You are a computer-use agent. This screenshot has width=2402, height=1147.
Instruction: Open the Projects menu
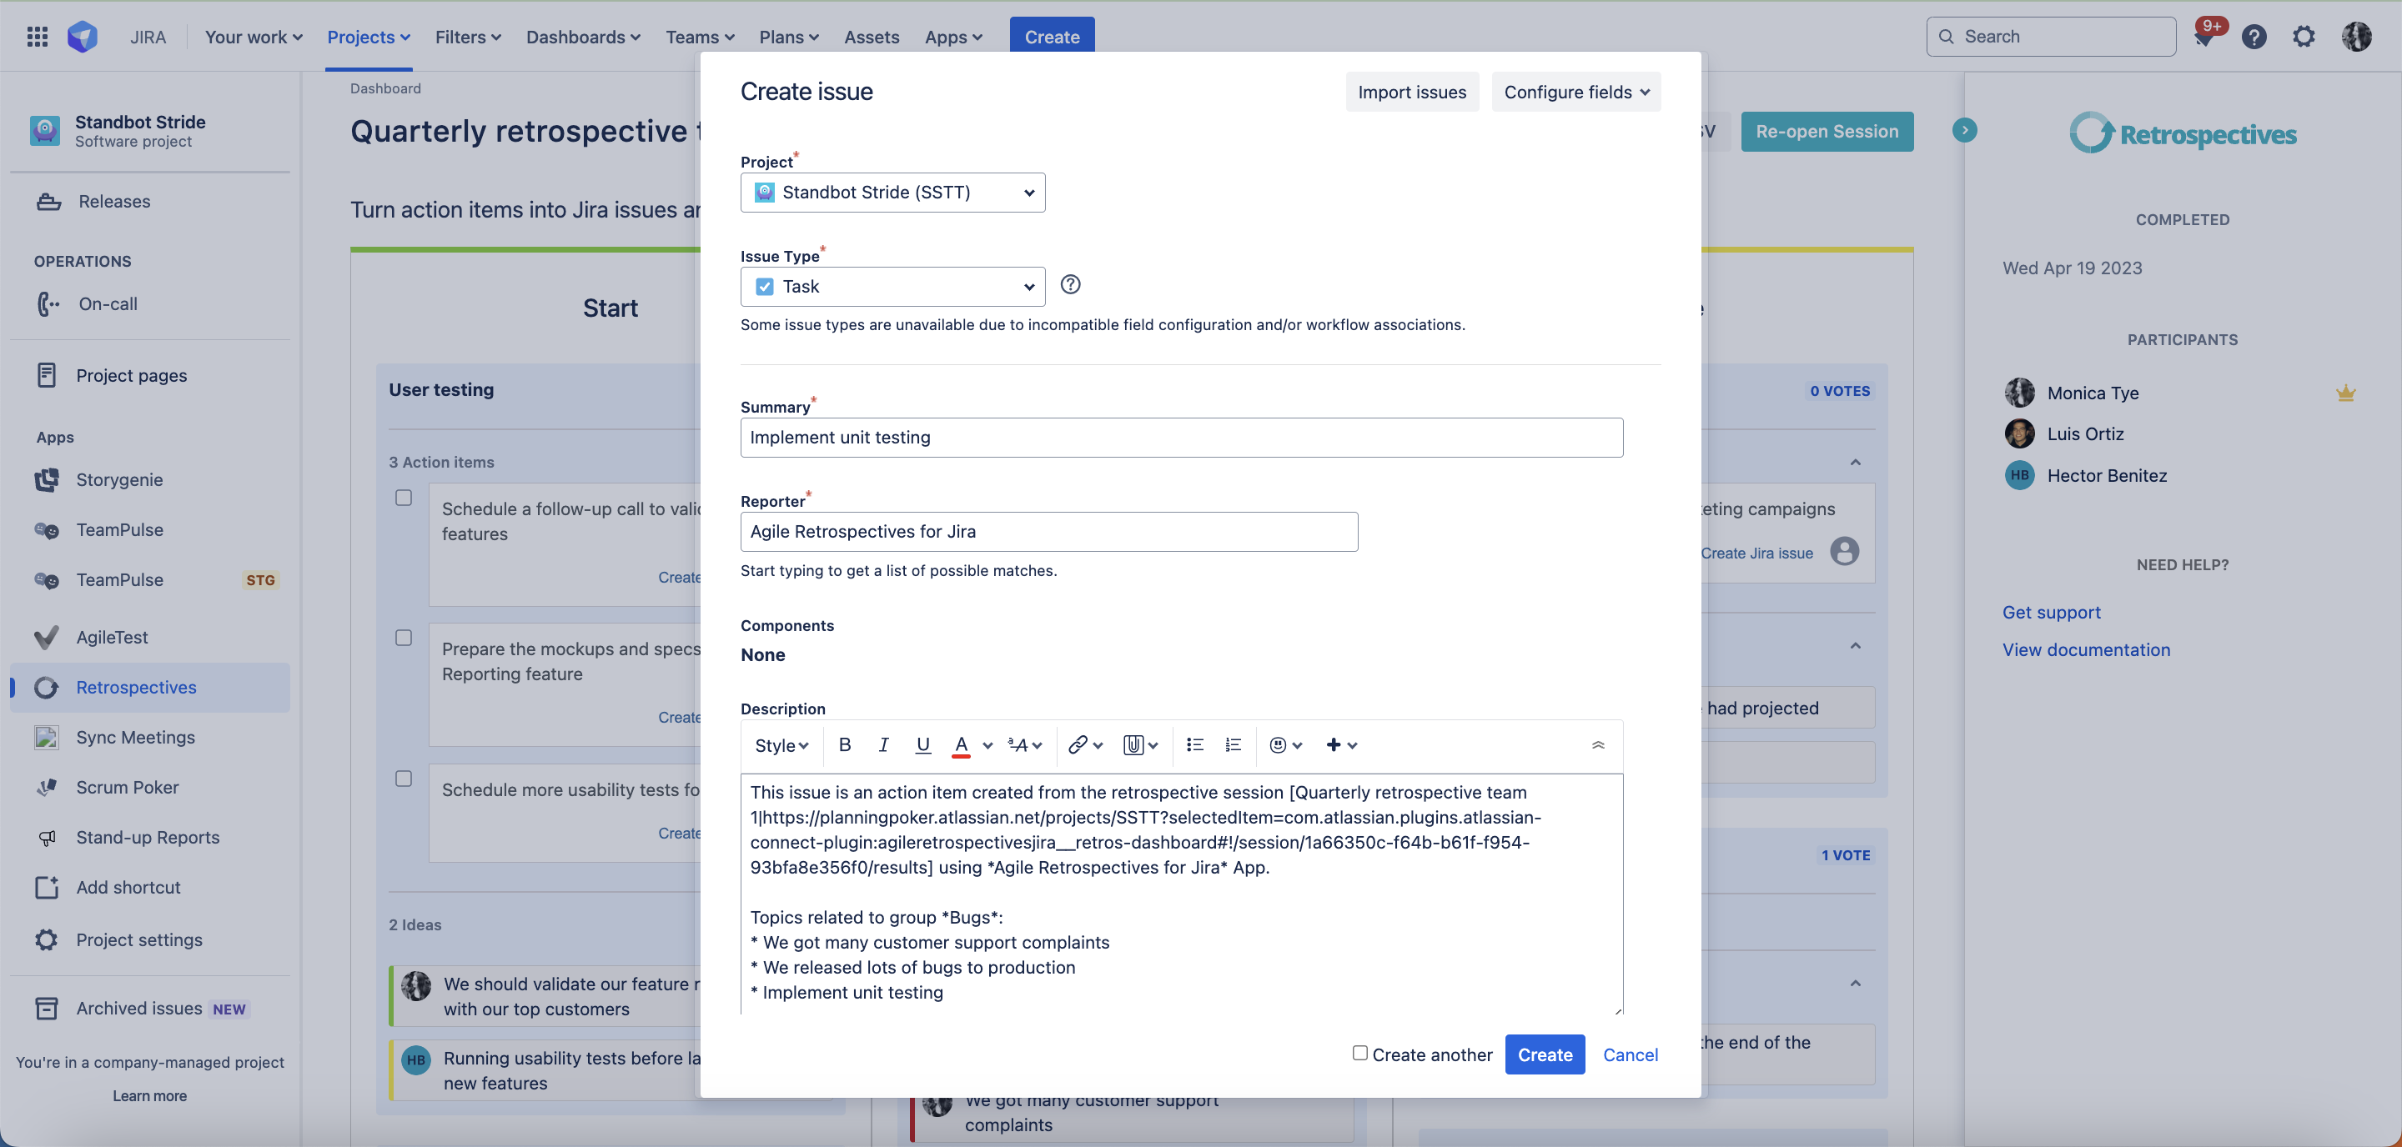pos(369,37)
